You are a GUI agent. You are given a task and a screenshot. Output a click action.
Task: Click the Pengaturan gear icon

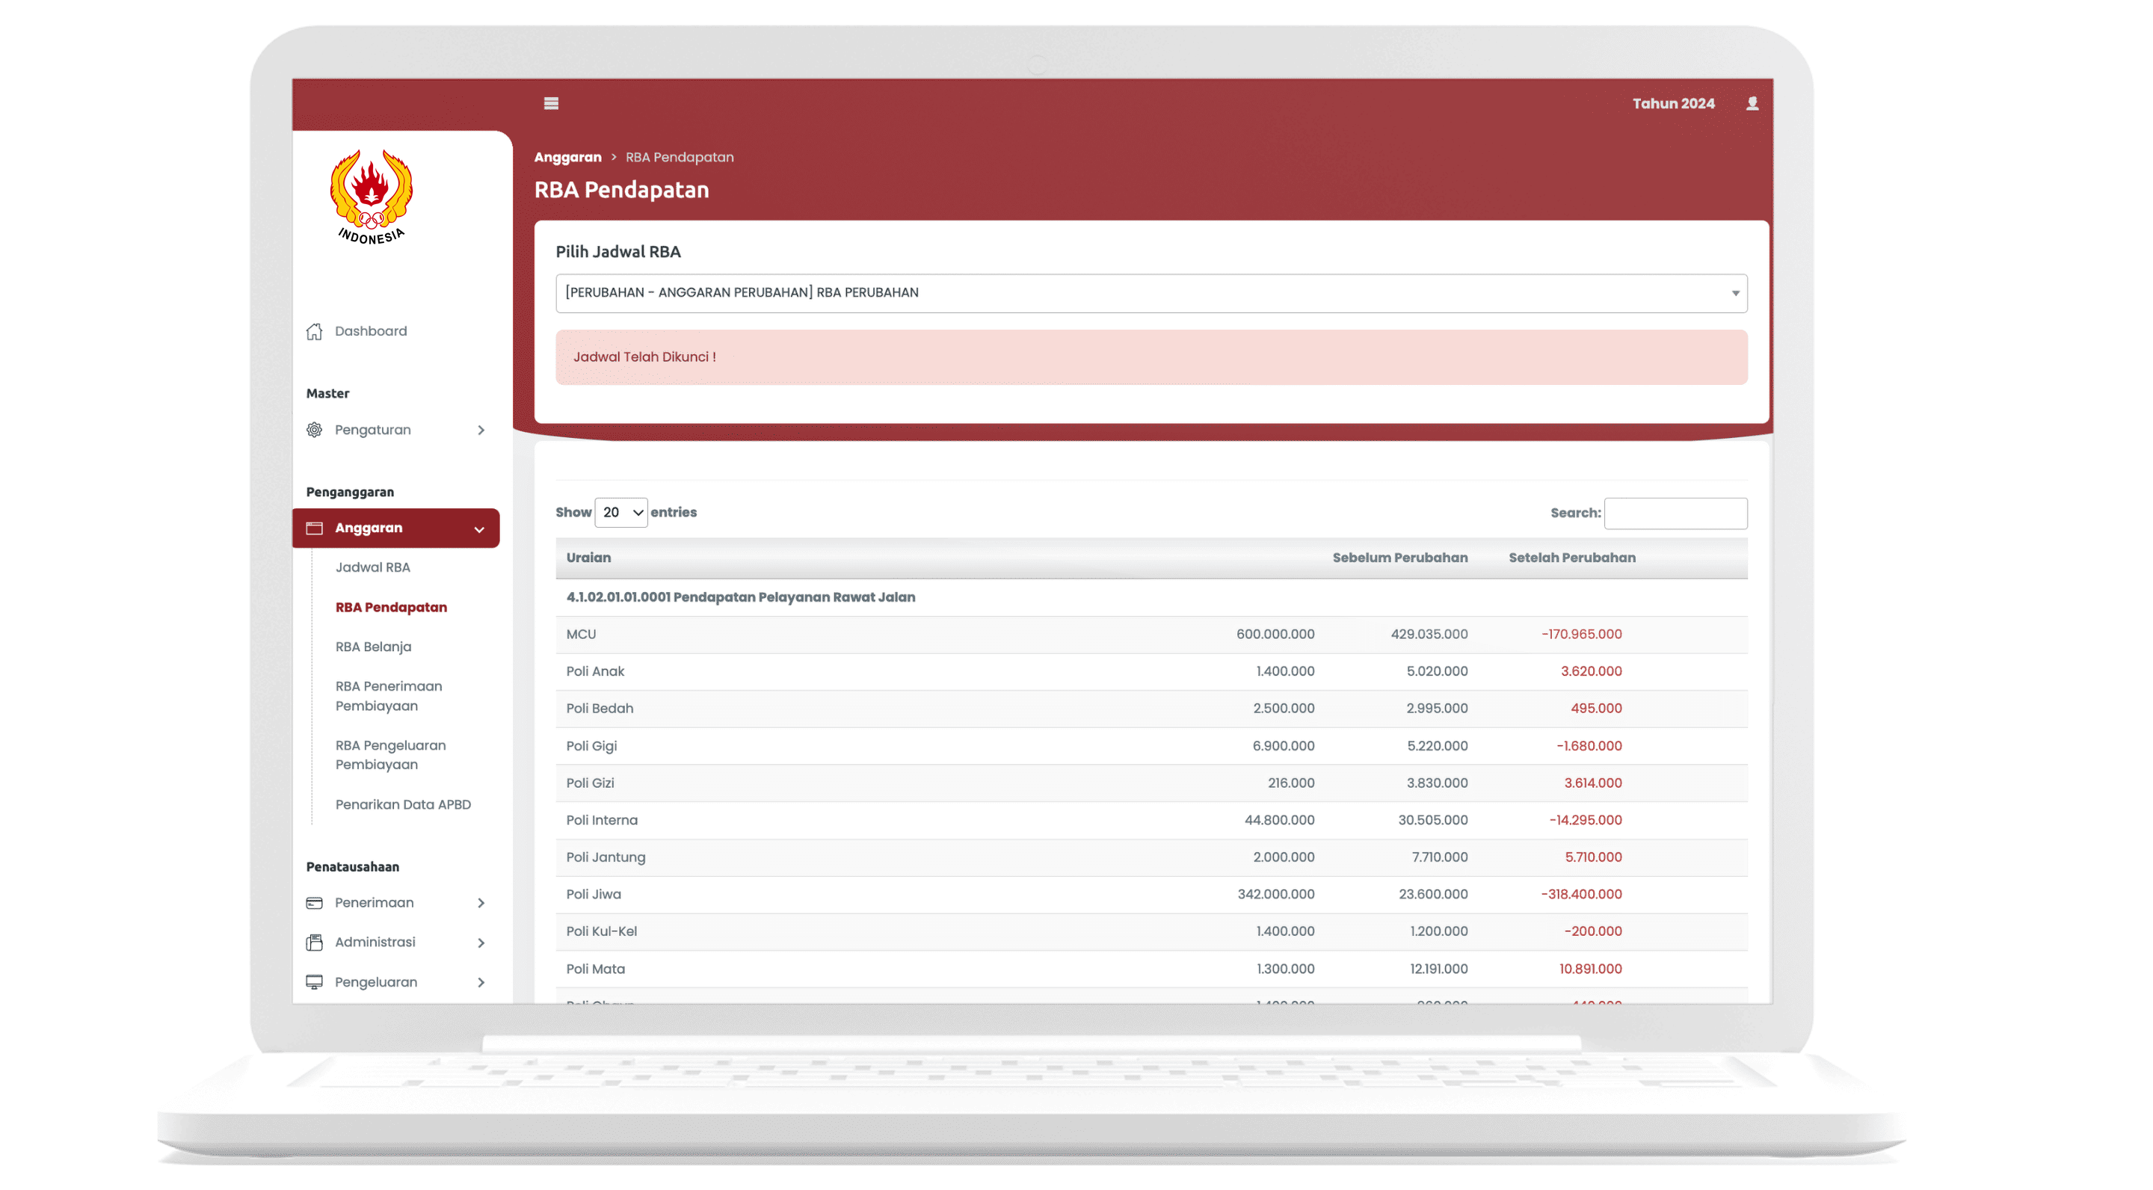point(314,430)
